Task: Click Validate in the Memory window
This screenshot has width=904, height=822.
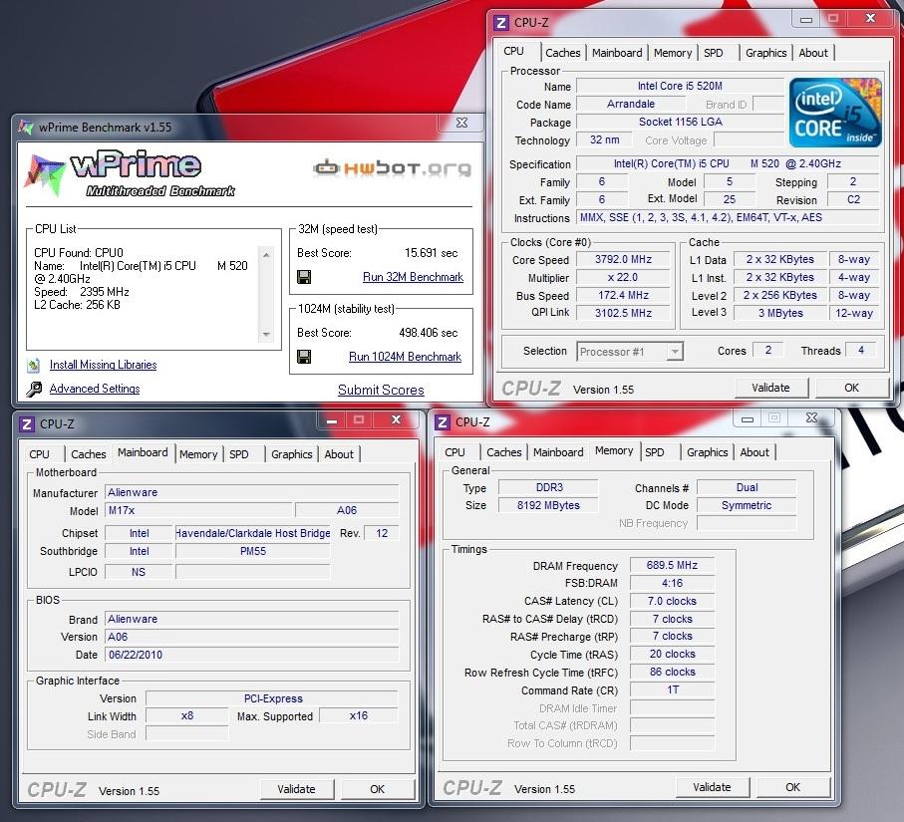Action: [x=712, y=787]
